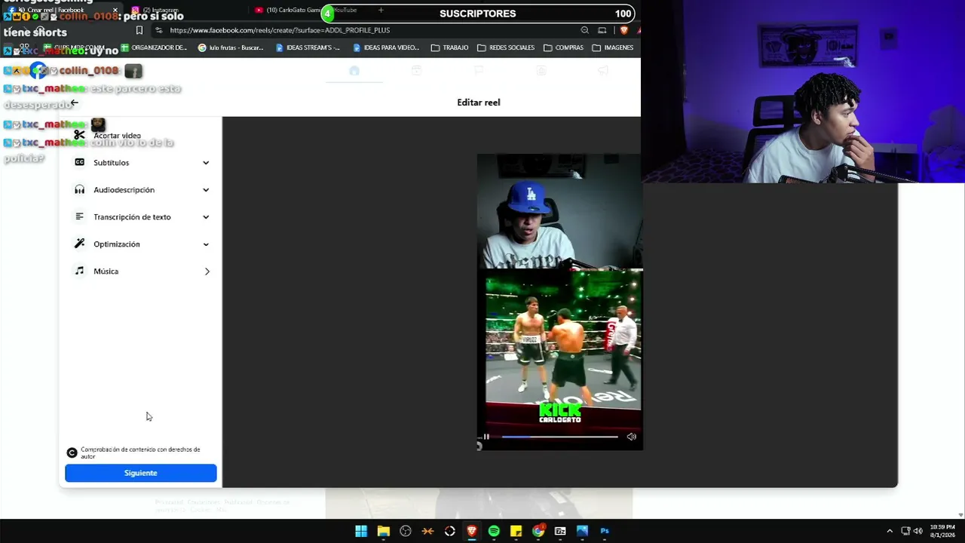This screenshot has width=965, height=543.
Task: Open Photoshop from the taskbar
Action: (605, 531)
